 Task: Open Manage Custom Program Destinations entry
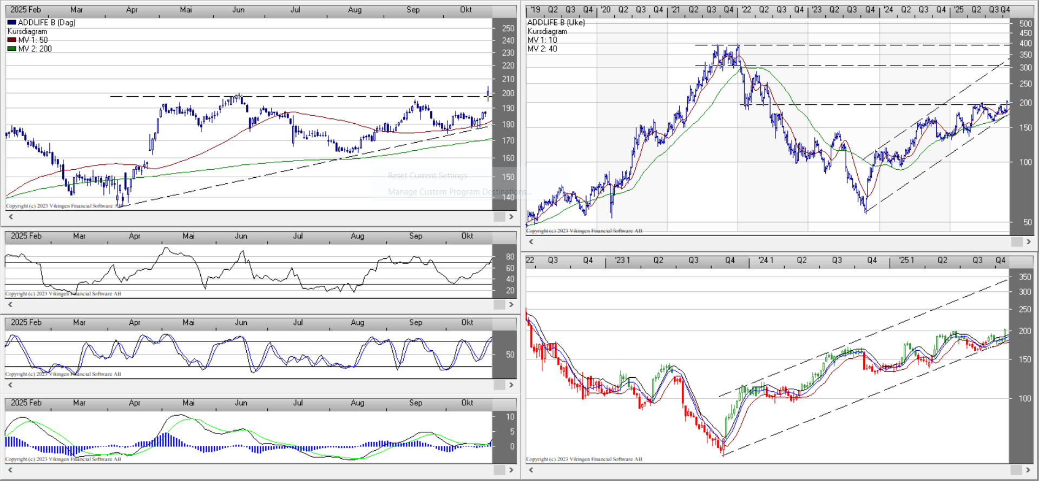pos(459,192)
